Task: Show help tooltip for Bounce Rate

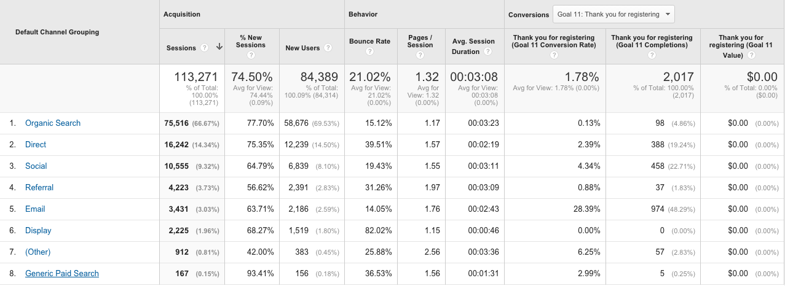Action: coord(369,52)
